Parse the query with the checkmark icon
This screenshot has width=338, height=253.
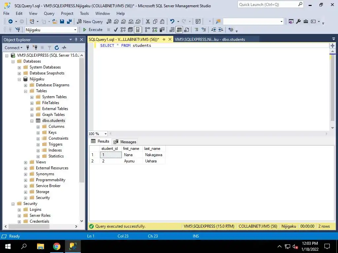pyautogui.click(x=116, y=30)
